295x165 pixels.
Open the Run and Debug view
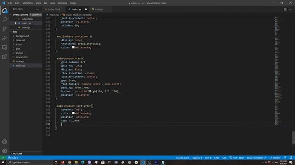[5, 38]
